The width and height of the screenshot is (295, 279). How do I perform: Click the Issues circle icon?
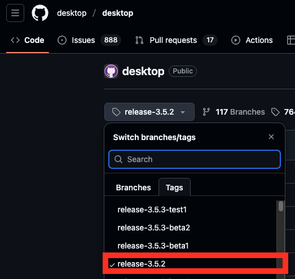click(62, 40)
